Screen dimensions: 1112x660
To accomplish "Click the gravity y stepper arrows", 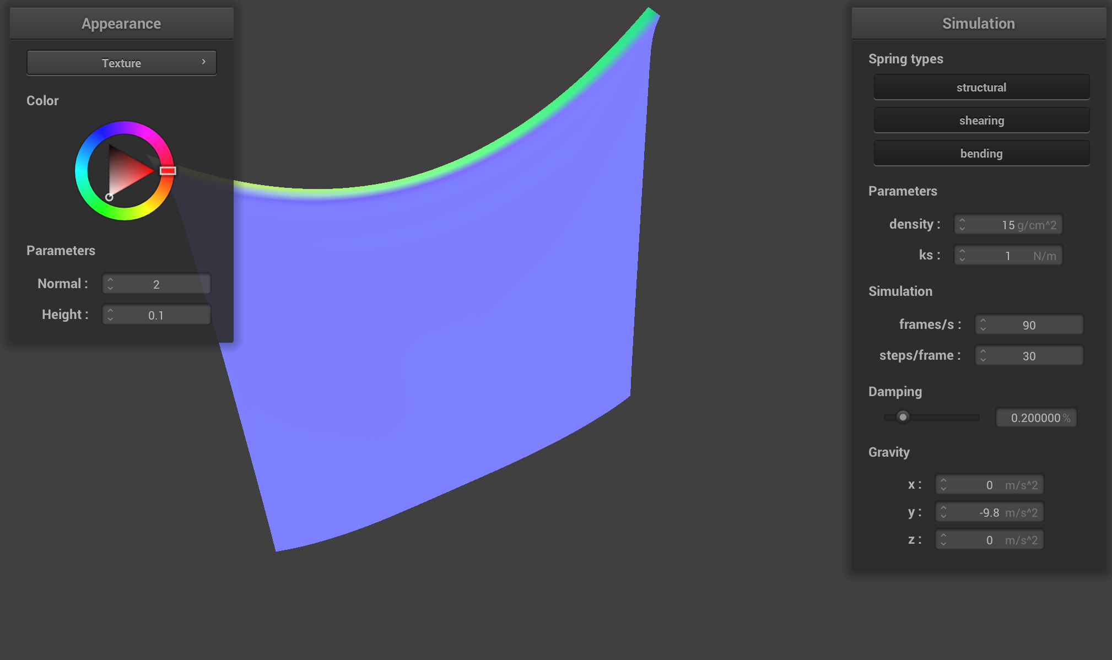I will (943, 512).
